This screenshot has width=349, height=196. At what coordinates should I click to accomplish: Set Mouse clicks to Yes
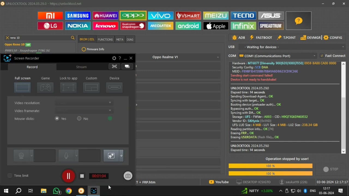coord(57,118)
